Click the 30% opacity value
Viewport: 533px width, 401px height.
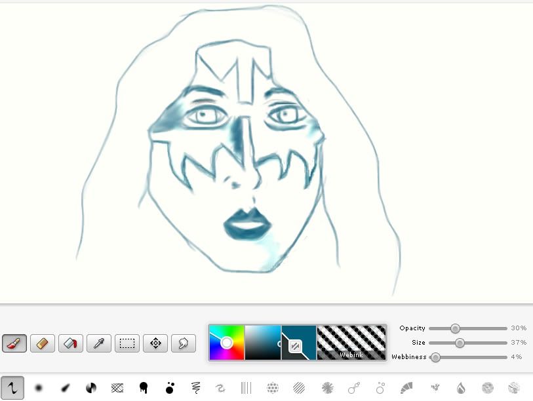(x=519, y=328)
